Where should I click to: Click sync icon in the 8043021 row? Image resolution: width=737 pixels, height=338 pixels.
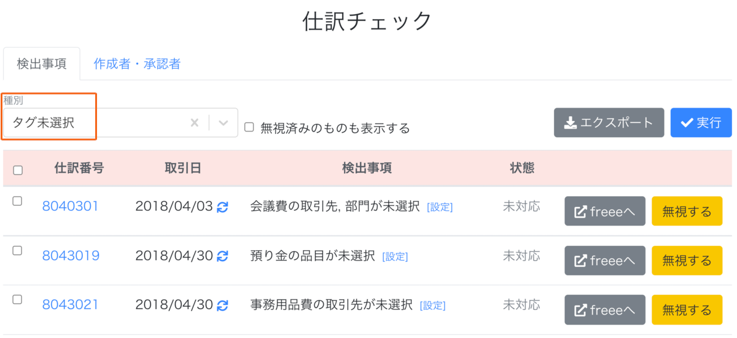tap(222, 305)
